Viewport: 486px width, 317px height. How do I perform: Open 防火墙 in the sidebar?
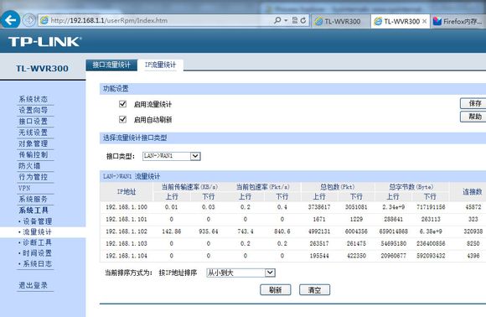[29, 166]
